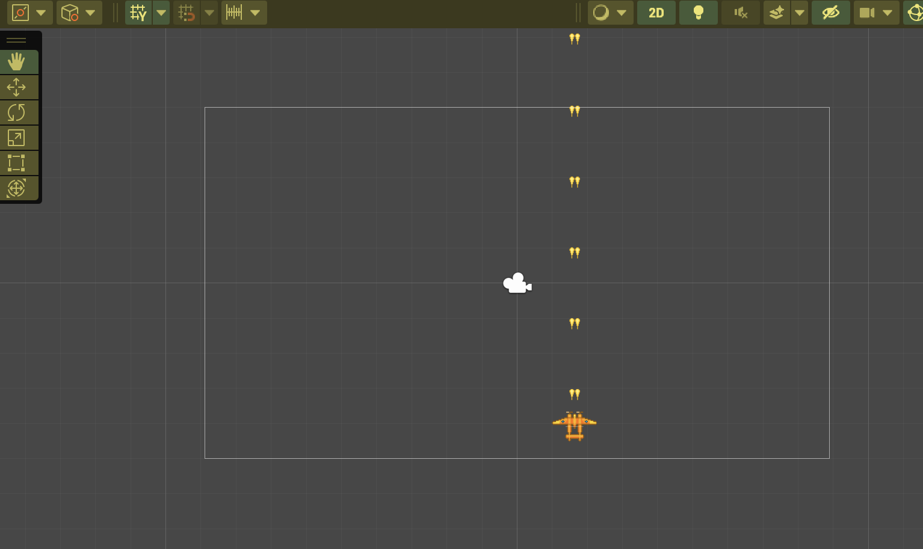This screenshot has height=549, width=923.
Task: Click the white camera marker in the scene
Action: tap(516, 283)
